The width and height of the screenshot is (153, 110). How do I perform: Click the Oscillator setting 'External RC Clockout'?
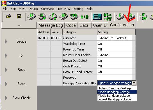(115, 38)
